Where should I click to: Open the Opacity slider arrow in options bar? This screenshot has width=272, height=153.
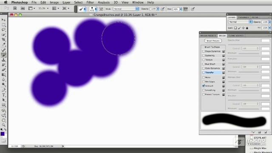(x=158, y=8)
